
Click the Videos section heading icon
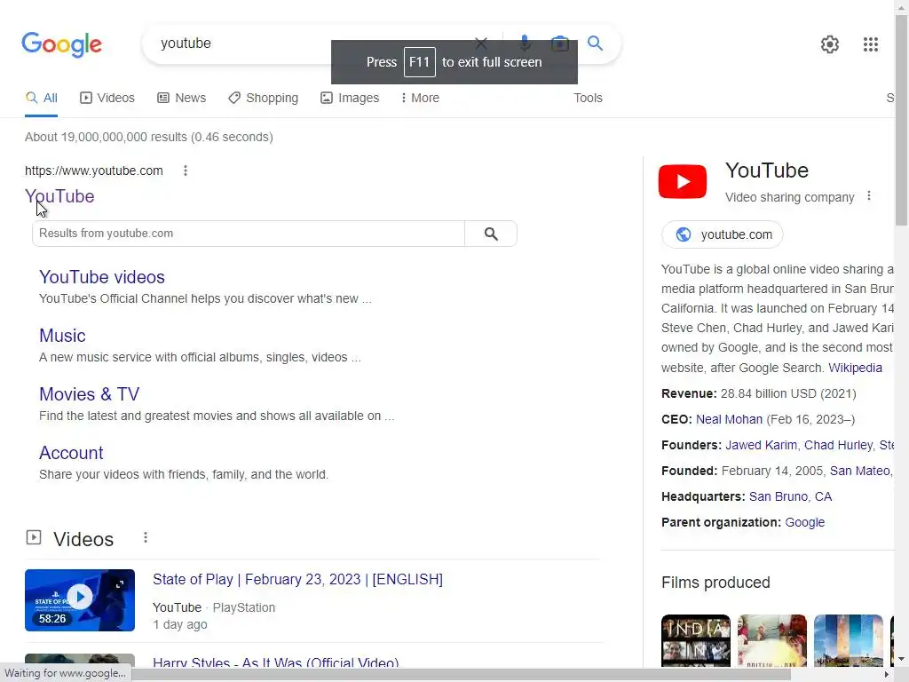pos(34,537)
